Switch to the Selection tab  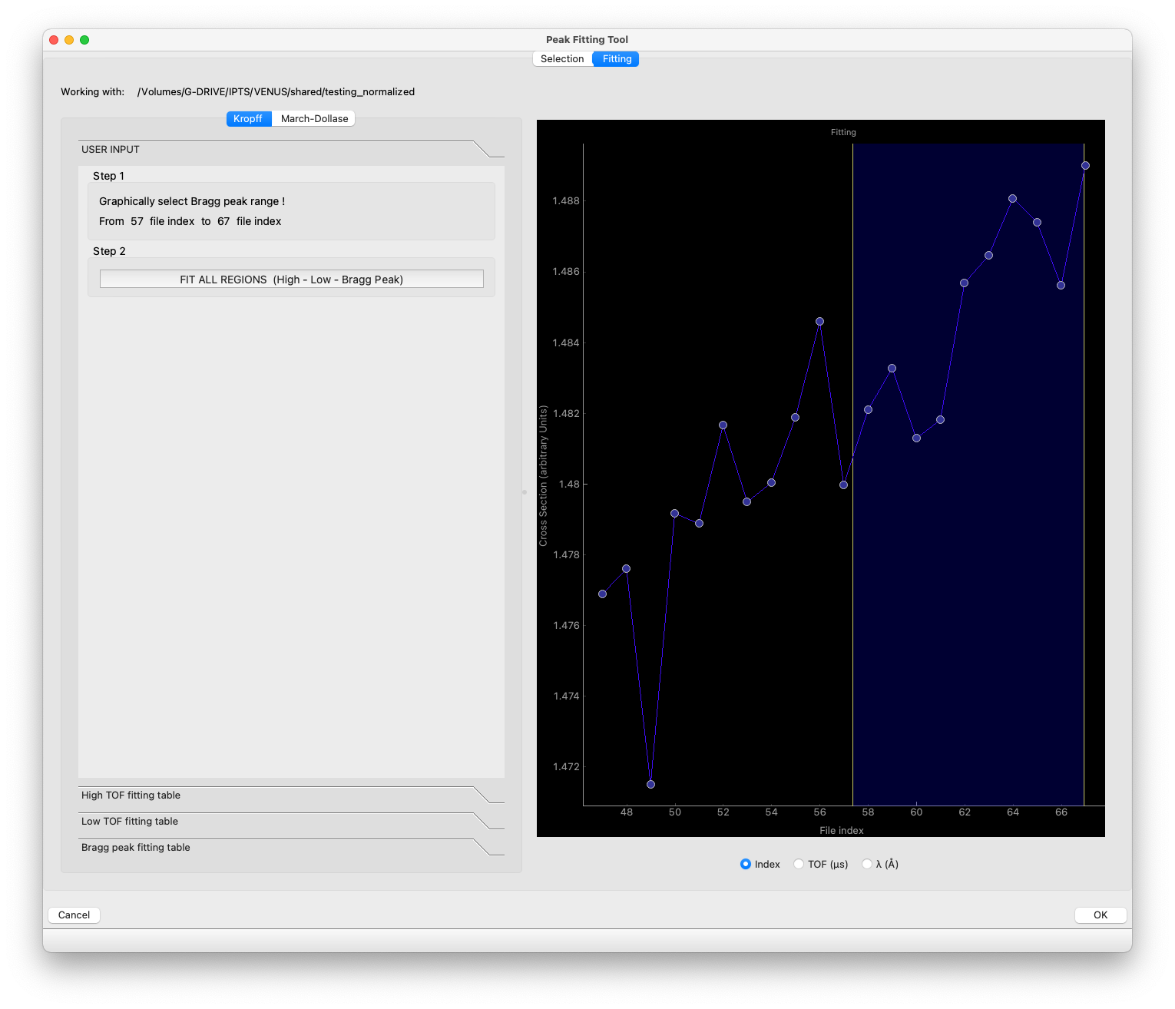(x=562, y=59)
